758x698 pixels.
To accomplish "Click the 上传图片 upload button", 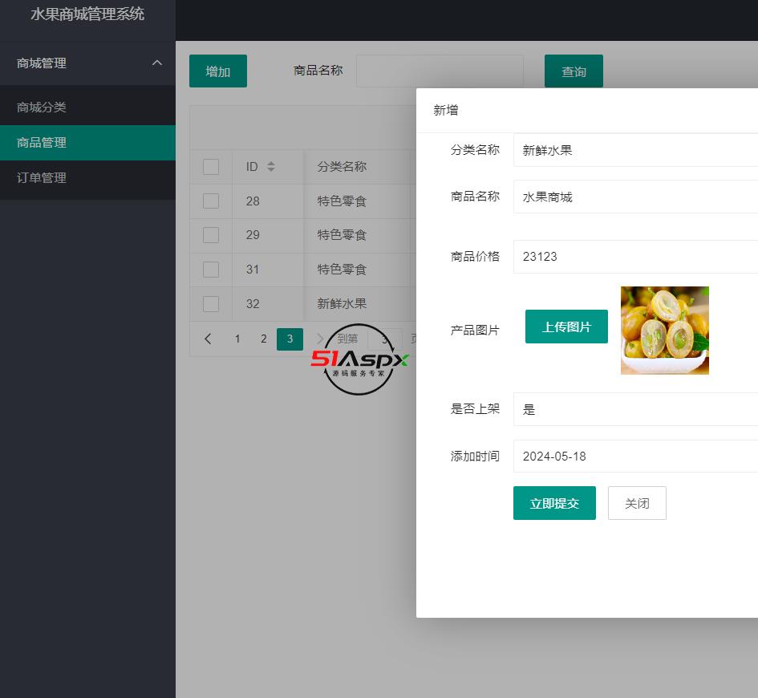I will tap(566, 327).
